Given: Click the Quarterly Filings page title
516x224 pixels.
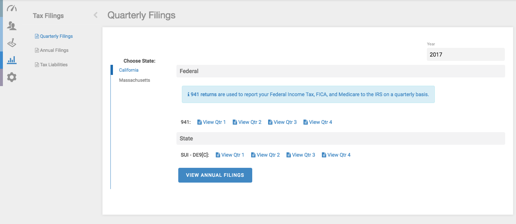Looking at the screenshot, I should point(141,15).
